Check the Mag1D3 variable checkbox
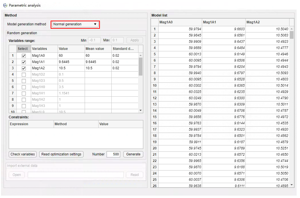300x198 pixels. [24, 81]
